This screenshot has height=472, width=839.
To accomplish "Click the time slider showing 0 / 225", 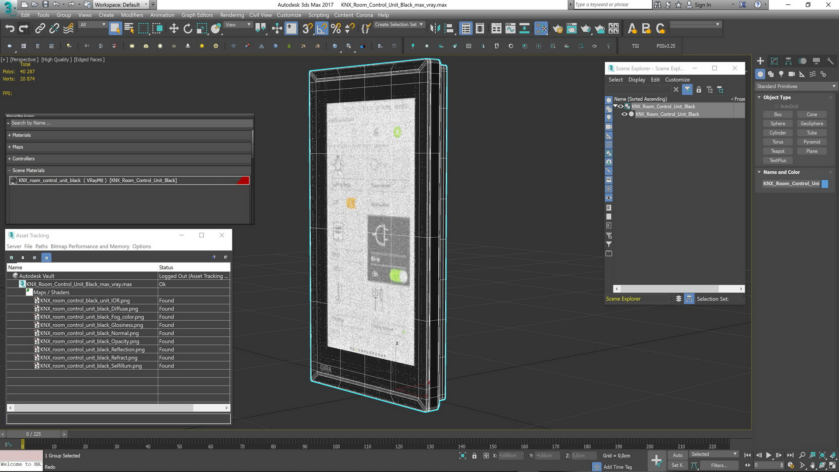I will click(x=33, y=434).
